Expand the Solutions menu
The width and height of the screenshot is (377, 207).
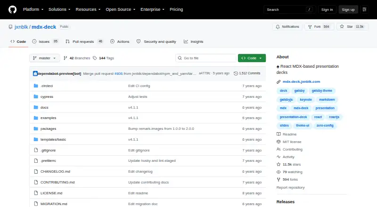pyautogui.click(x=59, y=9)
